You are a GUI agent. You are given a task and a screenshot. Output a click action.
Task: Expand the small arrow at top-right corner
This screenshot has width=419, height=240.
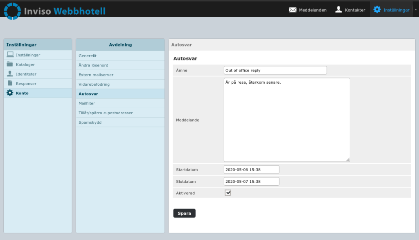click(416, 9)
